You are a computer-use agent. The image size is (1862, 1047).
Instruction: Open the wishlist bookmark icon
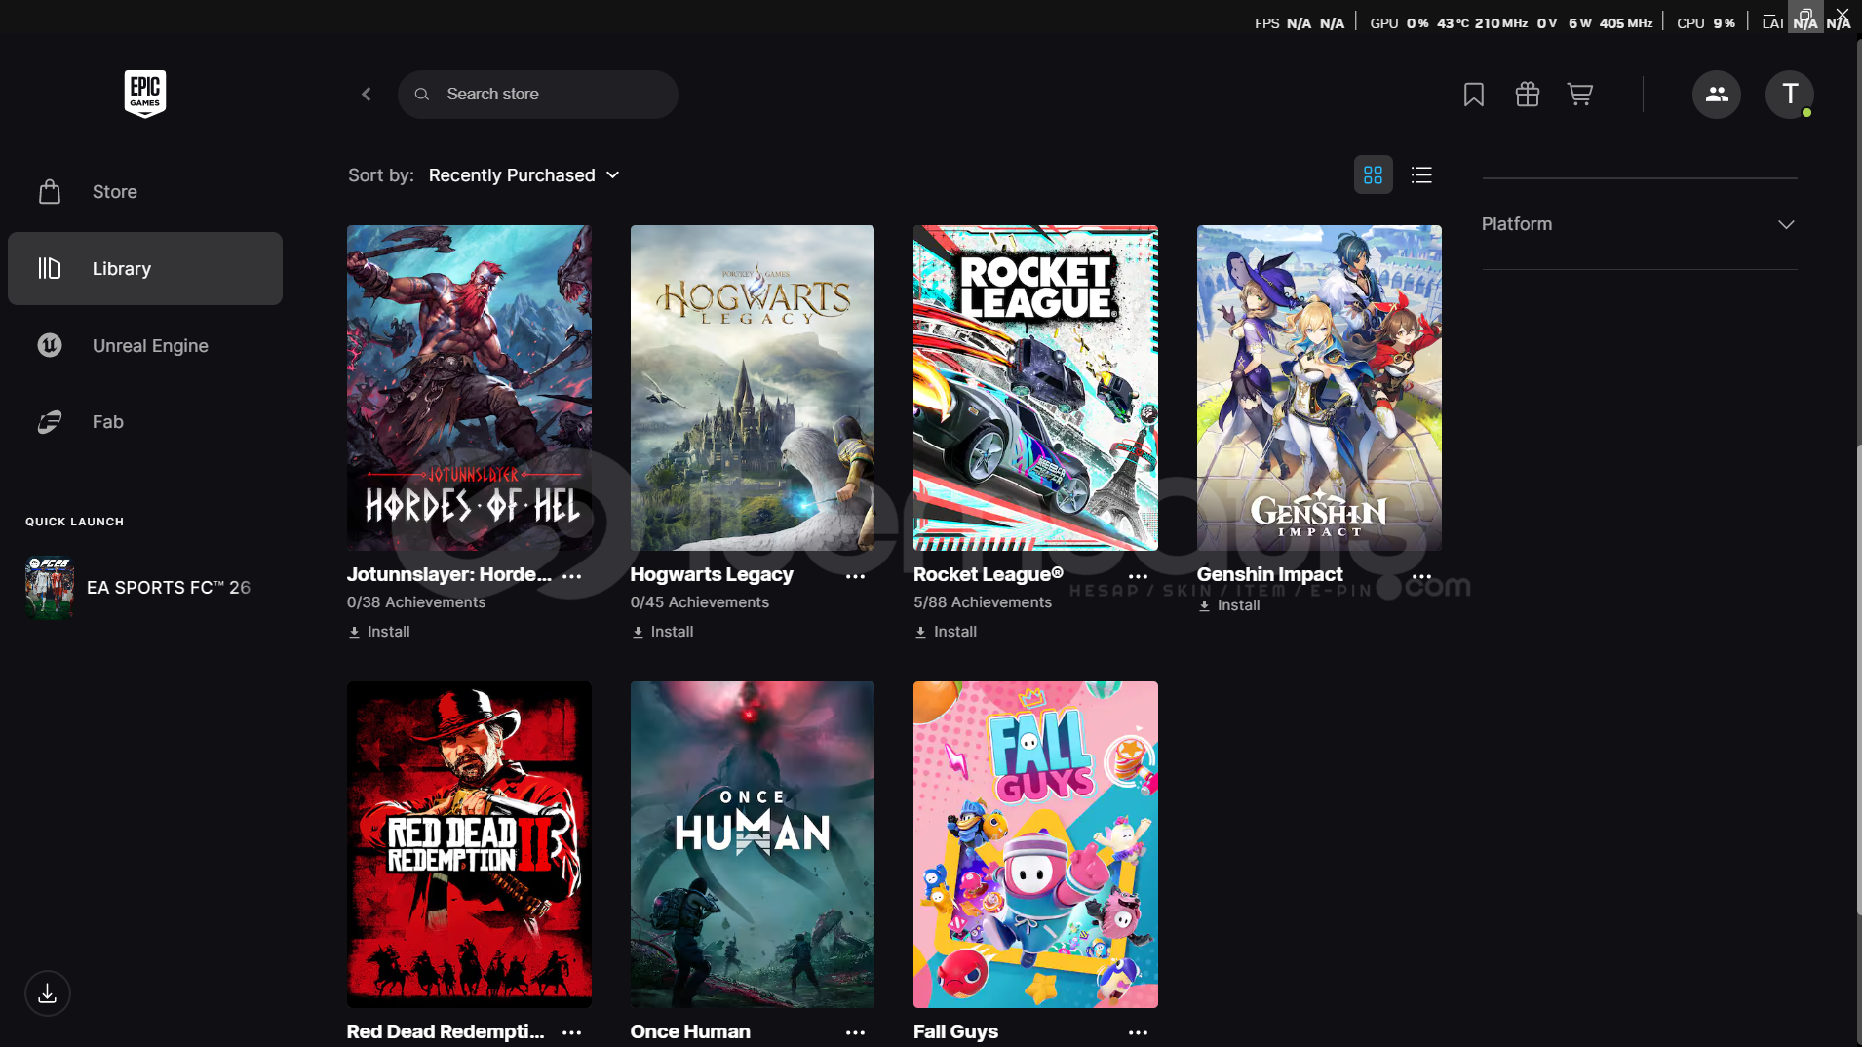[x=1474, y=95]
